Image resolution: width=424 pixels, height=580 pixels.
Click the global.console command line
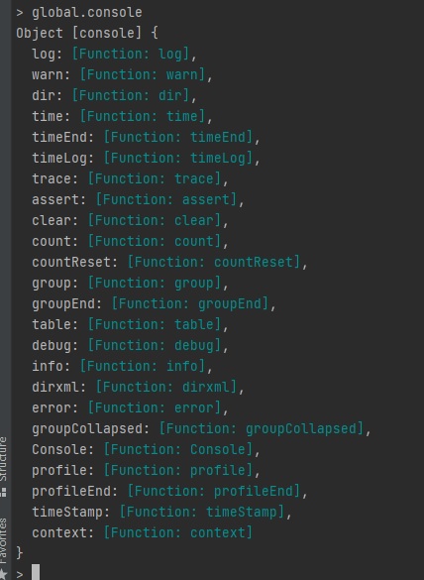86,12
